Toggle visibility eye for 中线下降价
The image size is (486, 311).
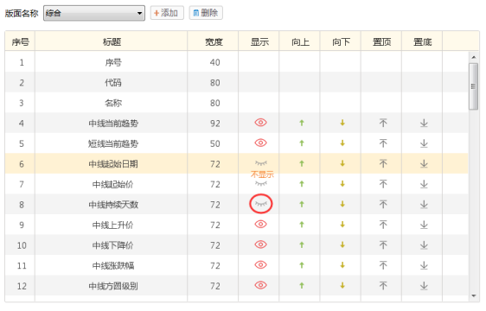[260, 244]
